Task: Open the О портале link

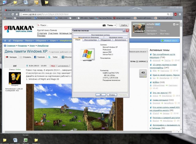Action: pyautogui.click(x=42, y=33)
